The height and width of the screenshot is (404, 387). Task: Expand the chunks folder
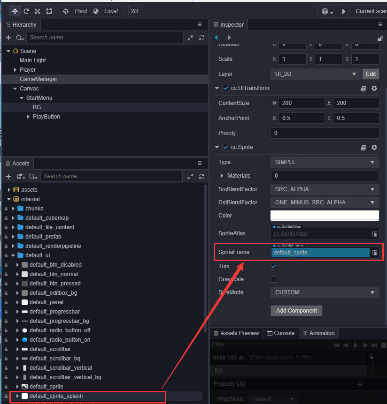click(13, 209)
